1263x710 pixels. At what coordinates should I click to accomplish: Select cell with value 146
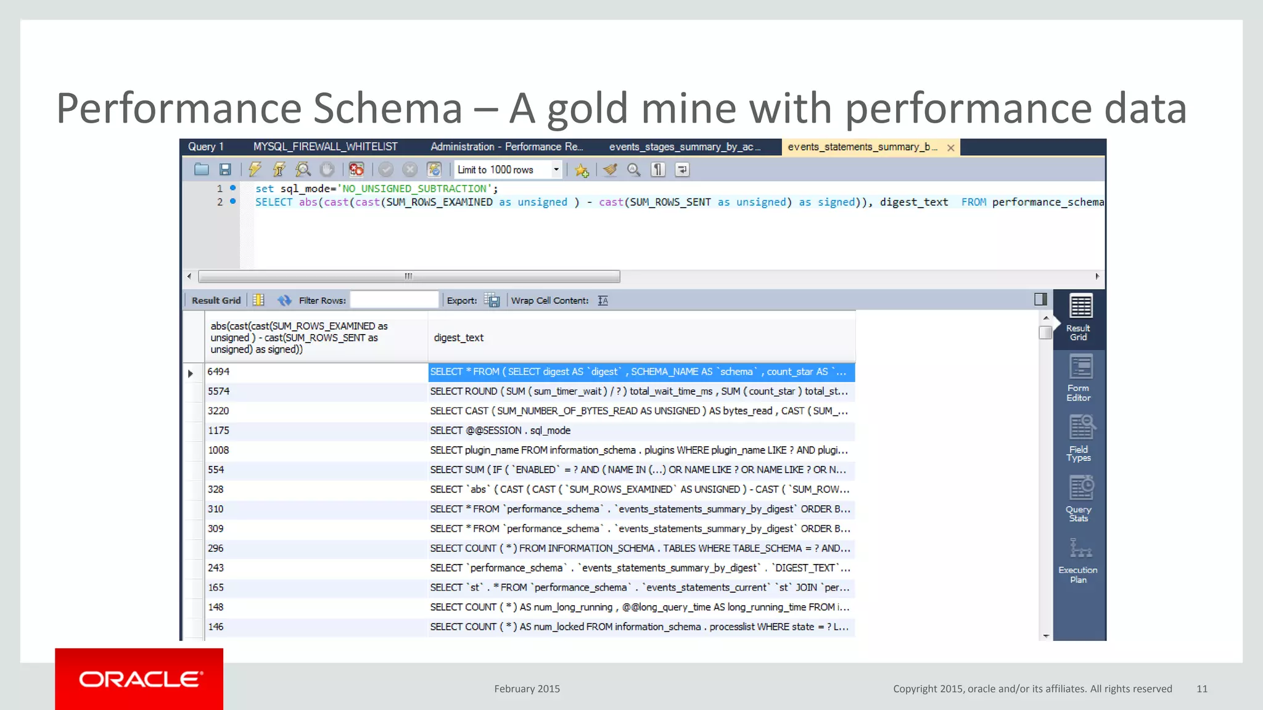(316, 627)
